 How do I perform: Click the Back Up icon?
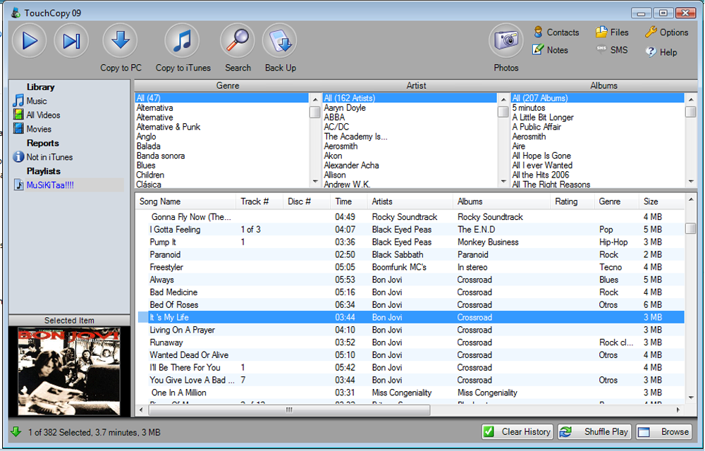[x=280, y=41]
